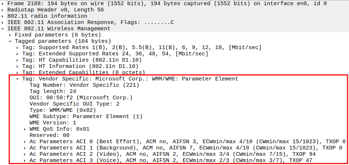Expand 802.11 radio information arrow
349x165 pixels.
(3, 16)
